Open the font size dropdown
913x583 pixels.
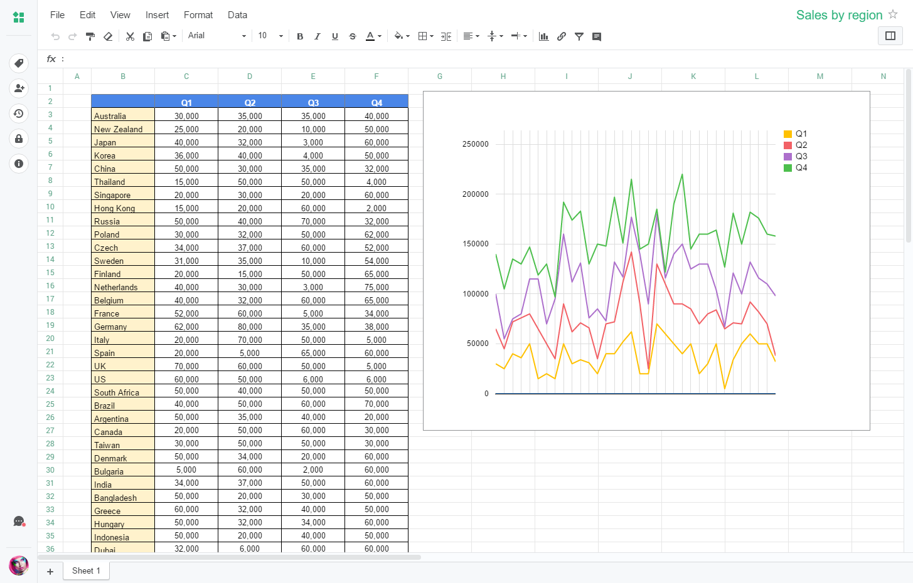[270, 36]
